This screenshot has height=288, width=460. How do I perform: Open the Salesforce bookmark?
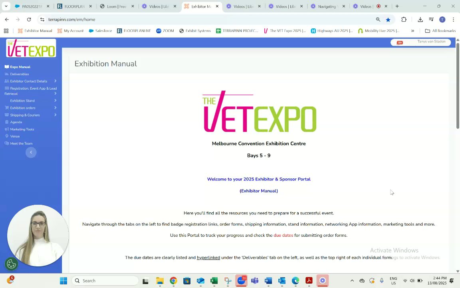(100, 31)
